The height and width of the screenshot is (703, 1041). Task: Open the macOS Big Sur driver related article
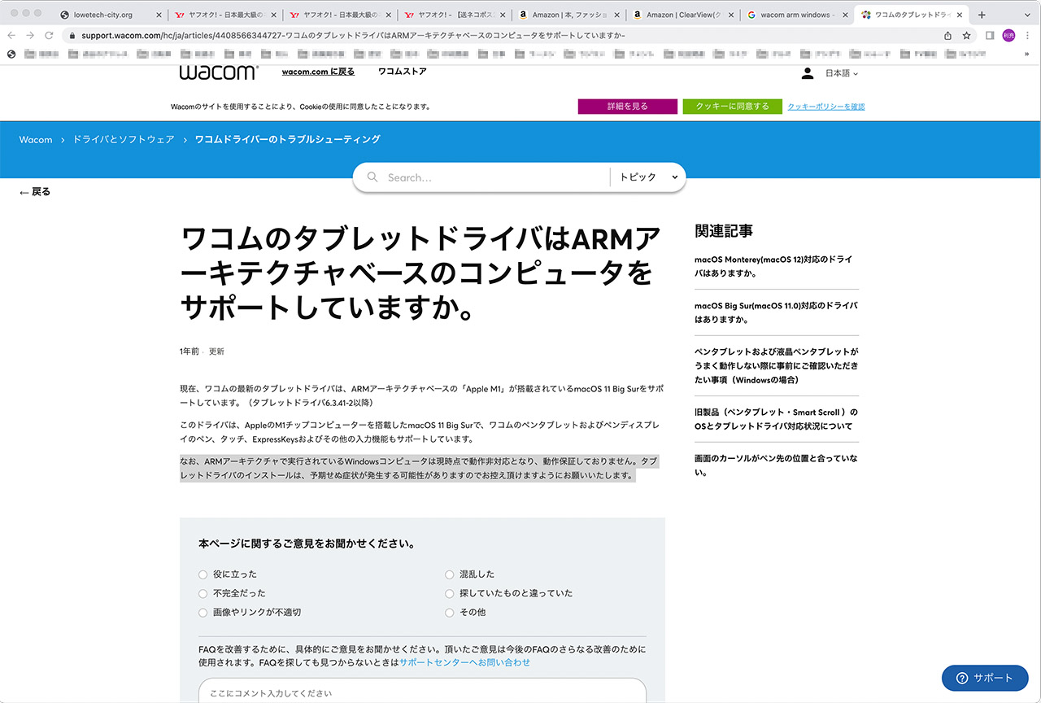tap(776, 312)
